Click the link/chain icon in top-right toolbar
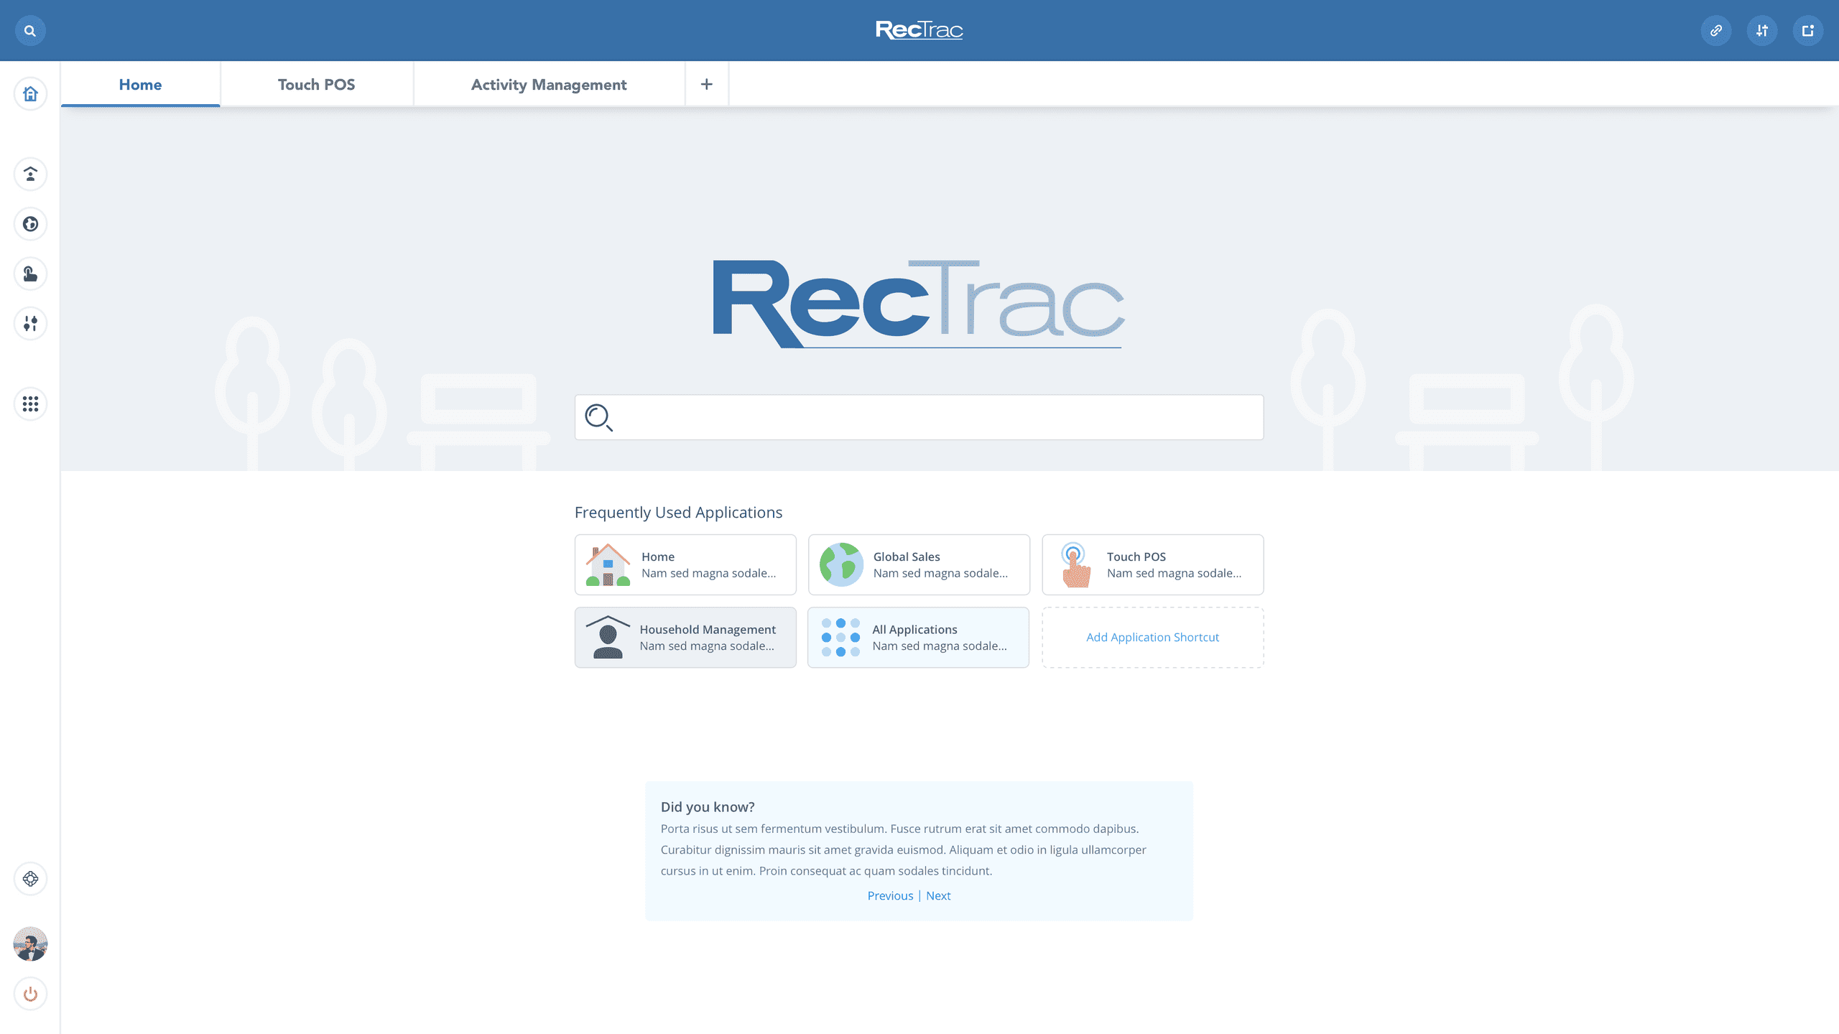The height and width of the screenshot is (1034, 1839). (x=1715, y=30)
